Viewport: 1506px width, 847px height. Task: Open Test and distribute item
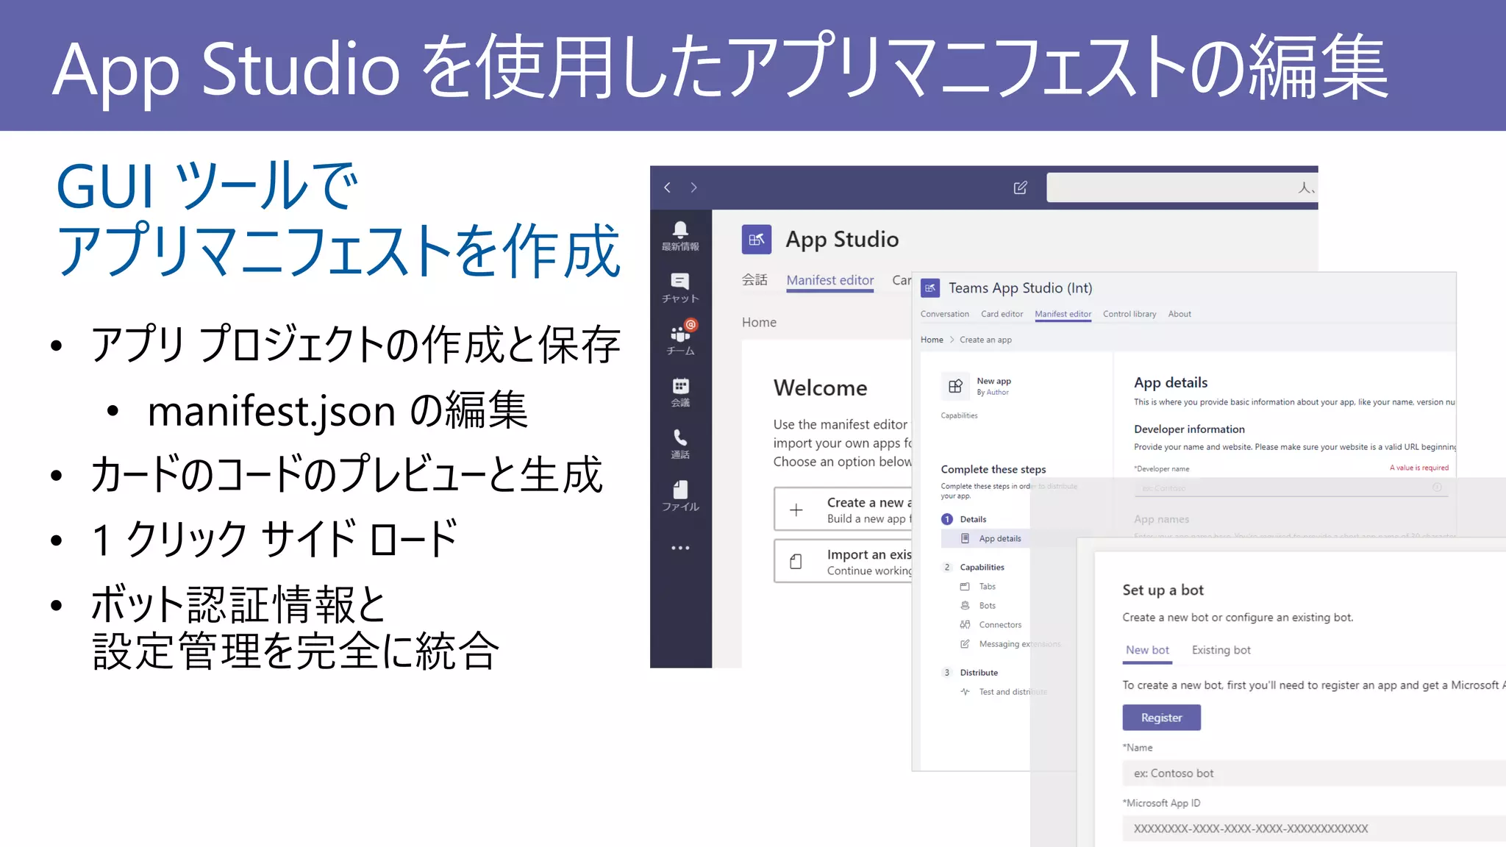click(1004, 691)
